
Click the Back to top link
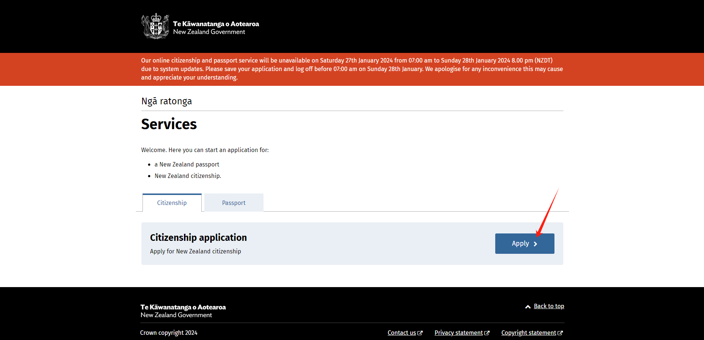coord(549,306)
